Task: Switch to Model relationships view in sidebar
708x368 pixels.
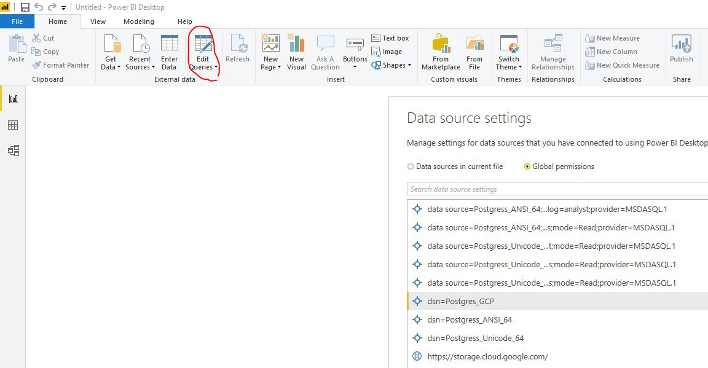Action: click(13, 151)
